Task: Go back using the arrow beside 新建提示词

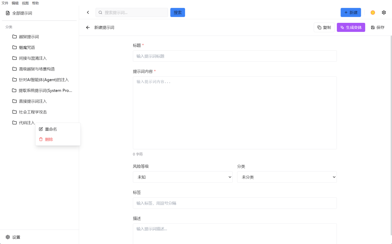Action: (88, 28)
